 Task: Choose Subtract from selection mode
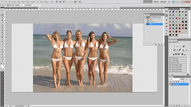click(11, 5)
